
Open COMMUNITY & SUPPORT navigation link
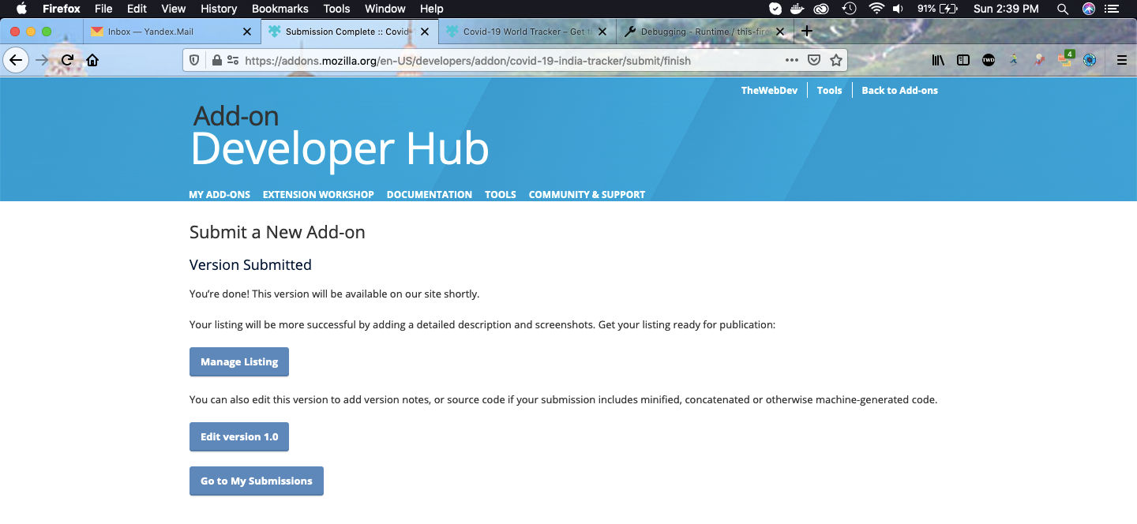click(x=587, y=194)
